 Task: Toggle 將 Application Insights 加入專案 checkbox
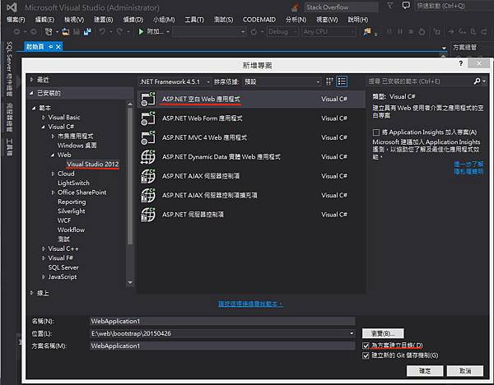(376, 132)
